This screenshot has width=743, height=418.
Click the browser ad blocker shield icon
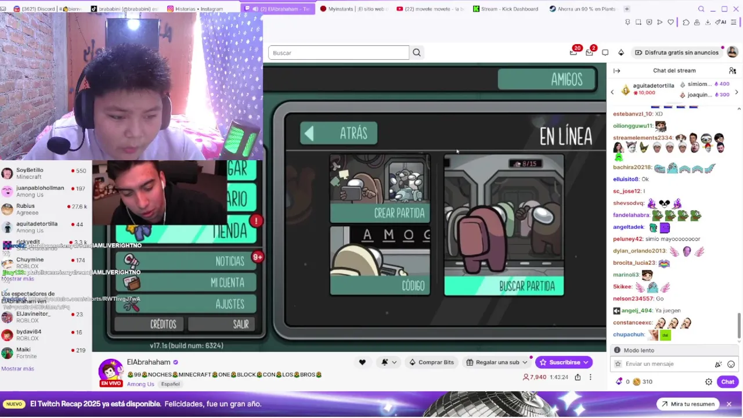pyautogui.click(x=649, y=22)
